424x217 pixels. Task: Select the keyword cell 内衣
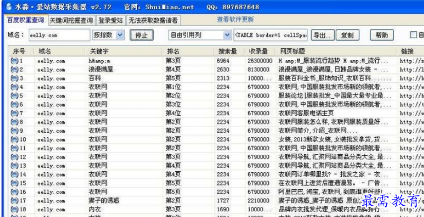tap(95, 209)
